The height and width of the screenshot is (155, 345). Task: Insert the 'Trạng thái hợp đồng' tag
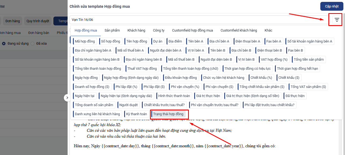[168, 114]
